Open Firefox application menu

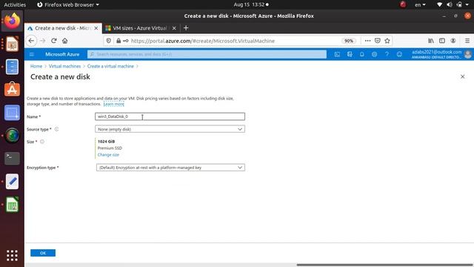[x=467, y=41]
